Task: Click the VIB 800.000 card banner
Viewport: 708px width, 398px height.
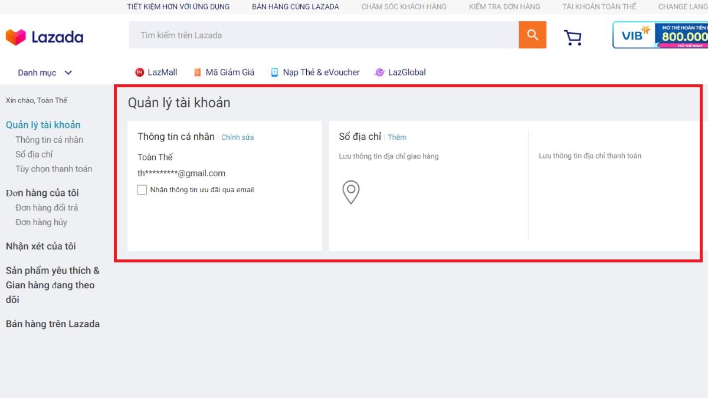Action: click(661, 35)
